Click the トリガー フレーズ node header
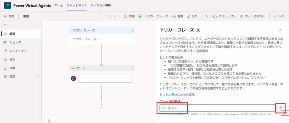The image size is (289, 123). click(102, 30)
